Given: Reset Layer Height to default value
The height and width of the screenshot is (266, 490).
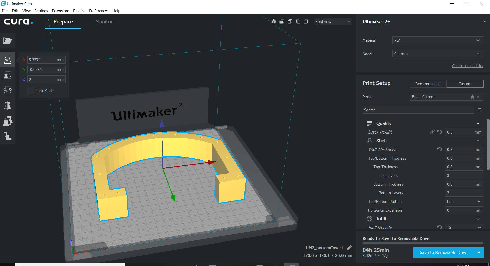Looking at the screenshot, I should click(x=439, y=132).
